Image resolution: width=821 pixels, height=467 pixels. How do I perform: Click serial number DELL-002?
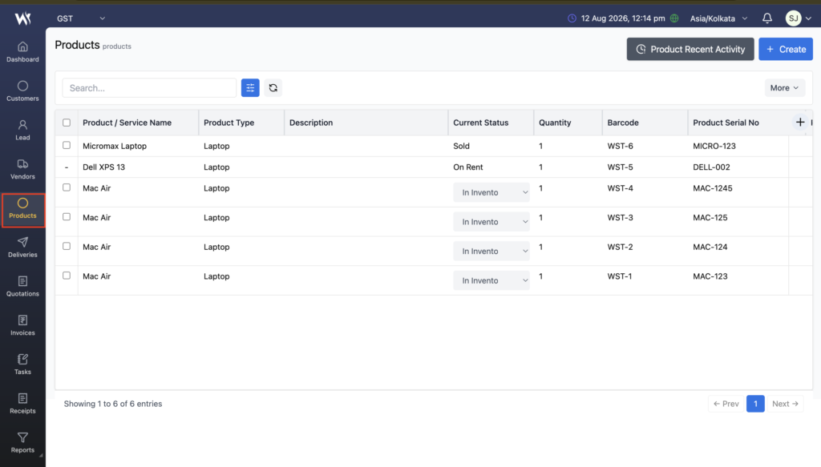(x=711, y=167)
